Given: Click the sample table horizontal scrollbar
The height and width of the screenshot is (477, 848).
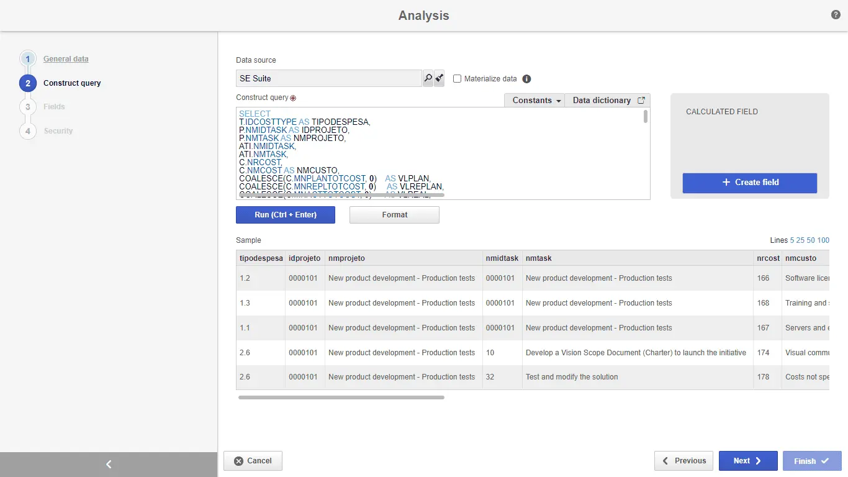Looking at the screenshot, I should click(341, 397).
